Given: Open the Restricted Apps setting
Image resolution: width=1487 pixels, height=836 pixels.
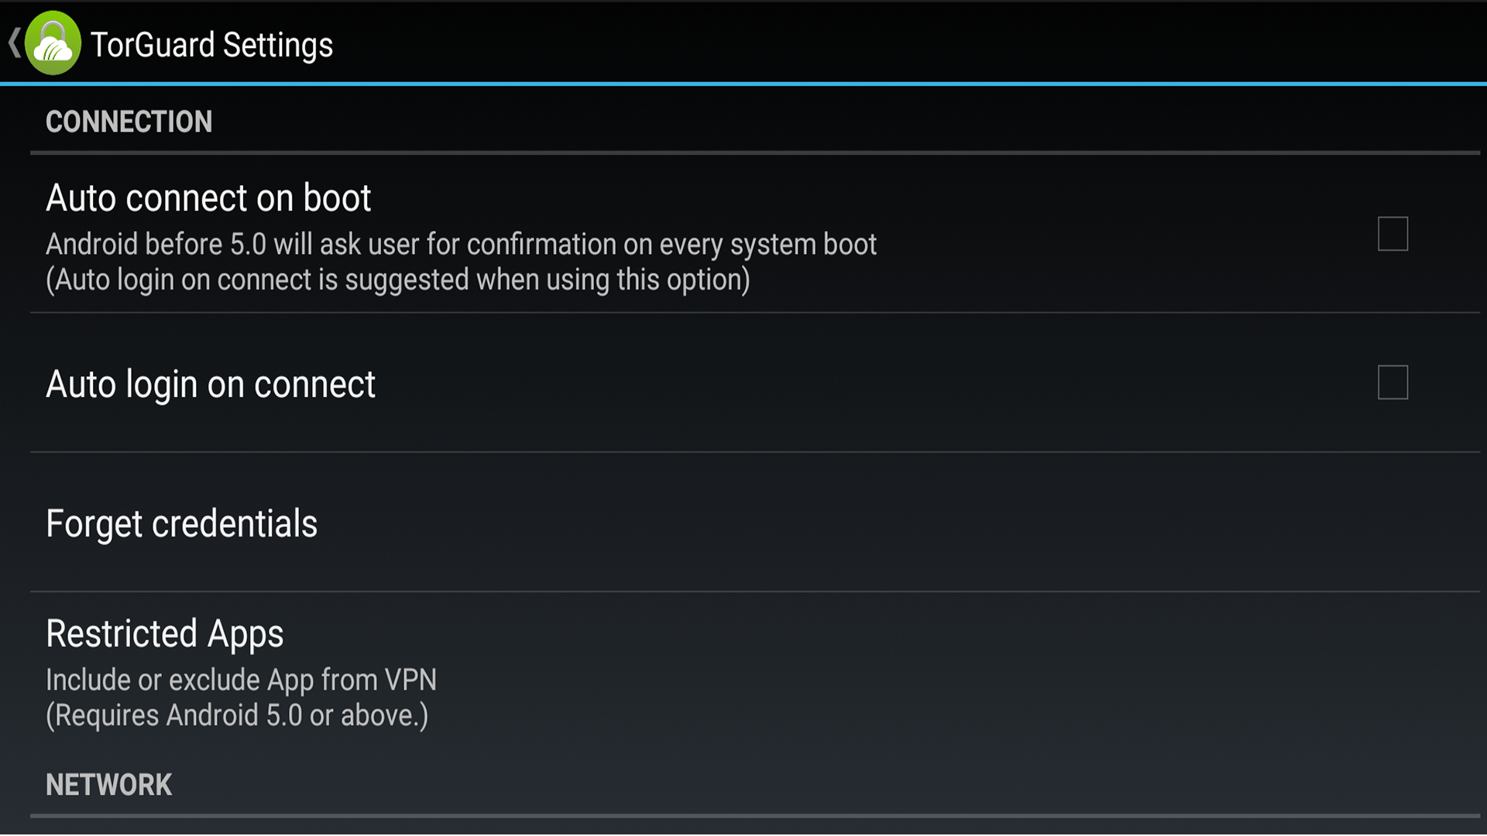Looking at the screenshot, I should tap(164, 634).
